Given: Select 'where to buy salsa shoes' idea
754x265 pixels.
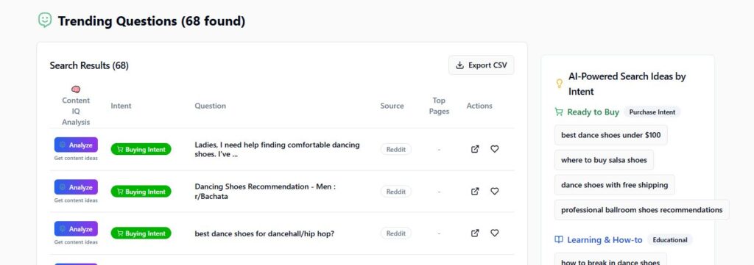Looking at the screenshot, I should click(604, 160).
